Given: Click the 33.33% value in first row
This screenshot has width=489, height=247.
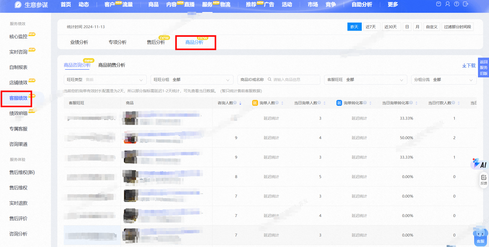Looking at the screenshot, I should (407, 118).
